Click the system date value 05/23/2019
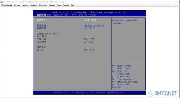Screen dimensions: 180x98 [99, 26]
